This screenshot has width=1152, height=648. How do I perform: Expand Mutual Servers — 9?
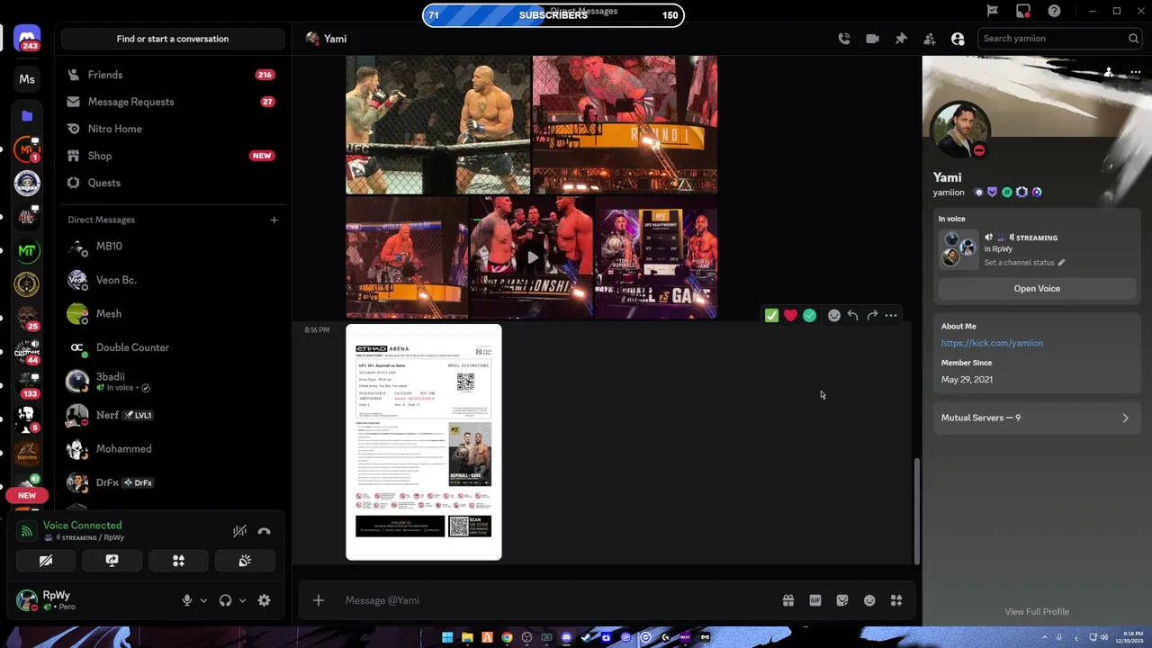[1037, 418]
